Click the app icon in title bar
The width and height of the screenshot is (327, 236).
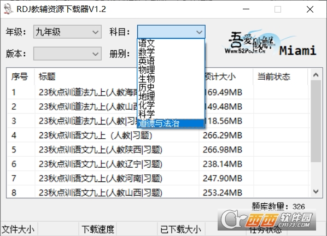point(8,9)
